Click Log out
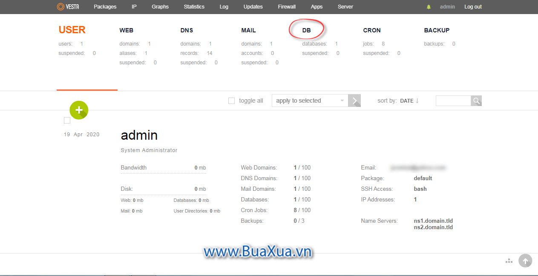 tap(473, 7)
